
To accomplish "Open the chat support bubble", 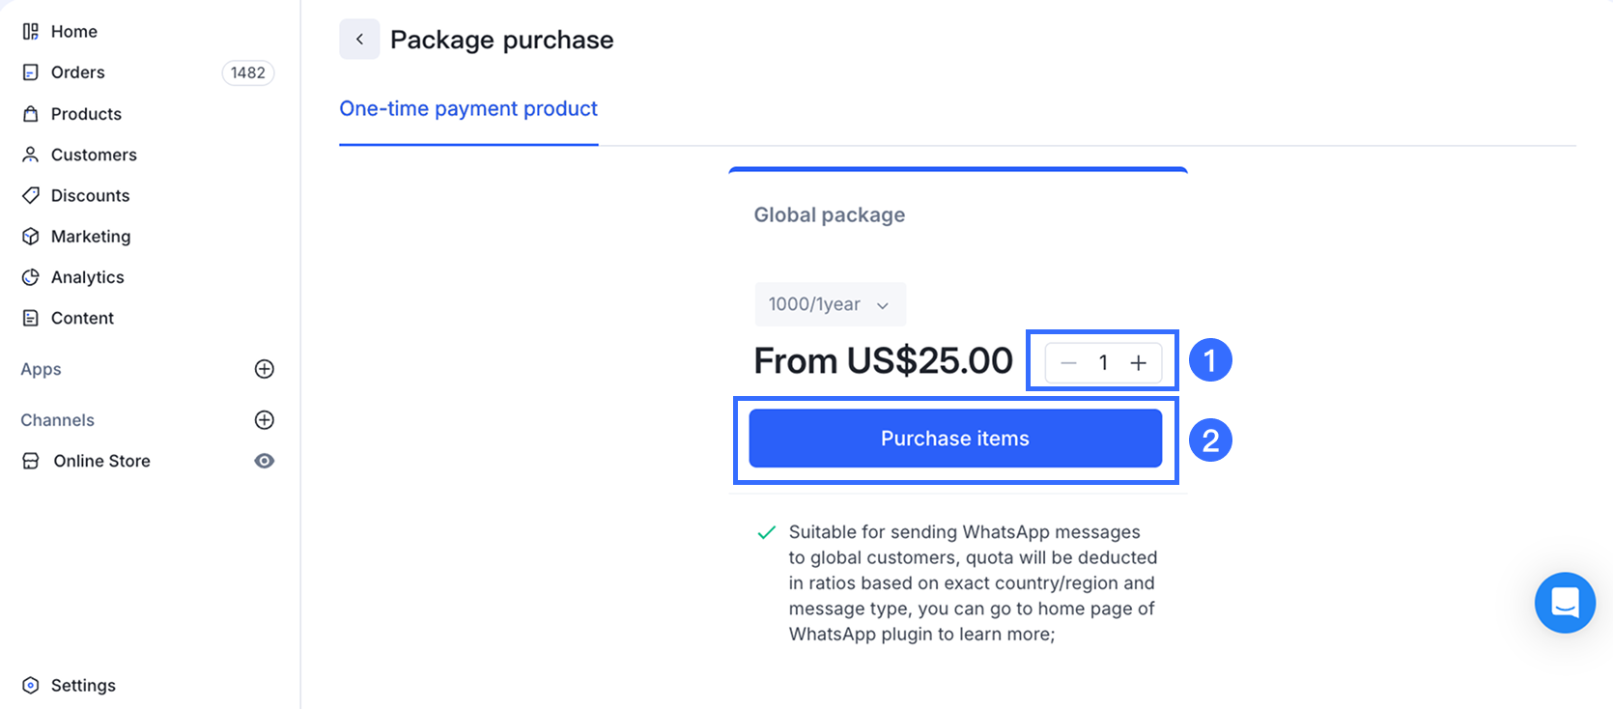I will tap(1565, 603).
